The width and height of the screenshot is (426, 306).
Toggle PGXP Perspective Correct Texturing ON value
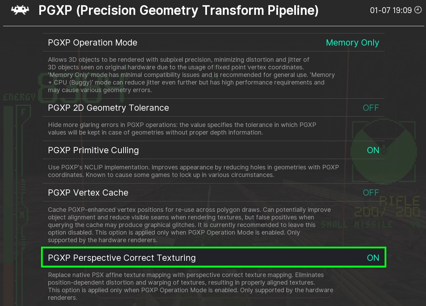coord(373,258)
